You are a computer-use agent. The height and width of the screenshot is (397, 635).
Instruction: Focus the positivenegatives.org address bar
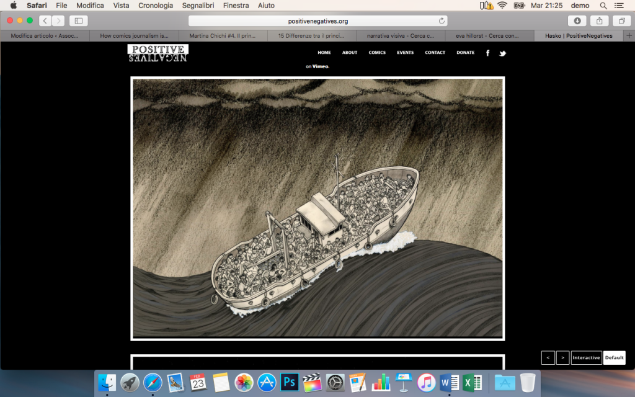coord(318,20)
